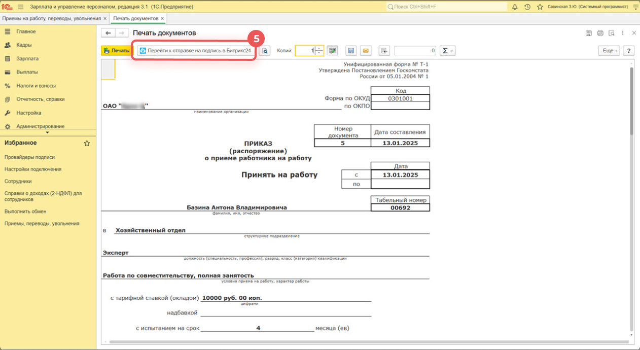Open the Зарплата section in sidebar
The height and width of the screenshot is (350, 640).
27,58
